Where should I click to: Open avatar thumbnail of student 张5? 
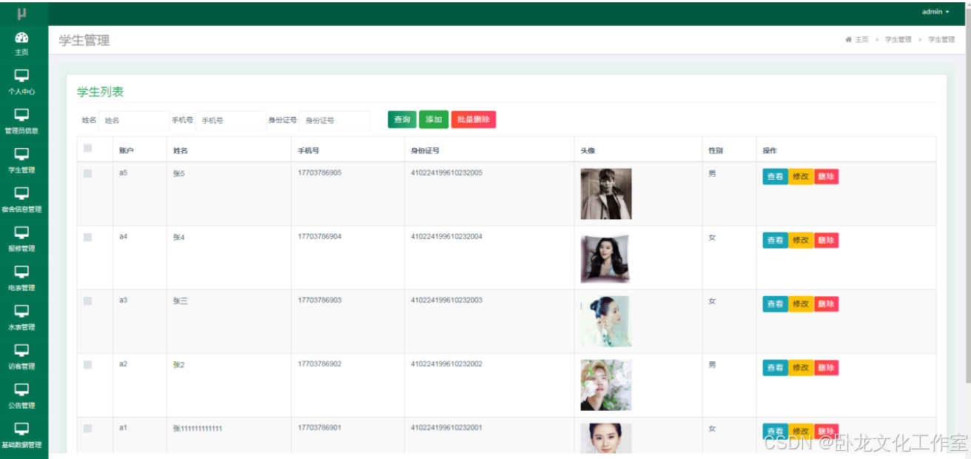pos(606,194)
